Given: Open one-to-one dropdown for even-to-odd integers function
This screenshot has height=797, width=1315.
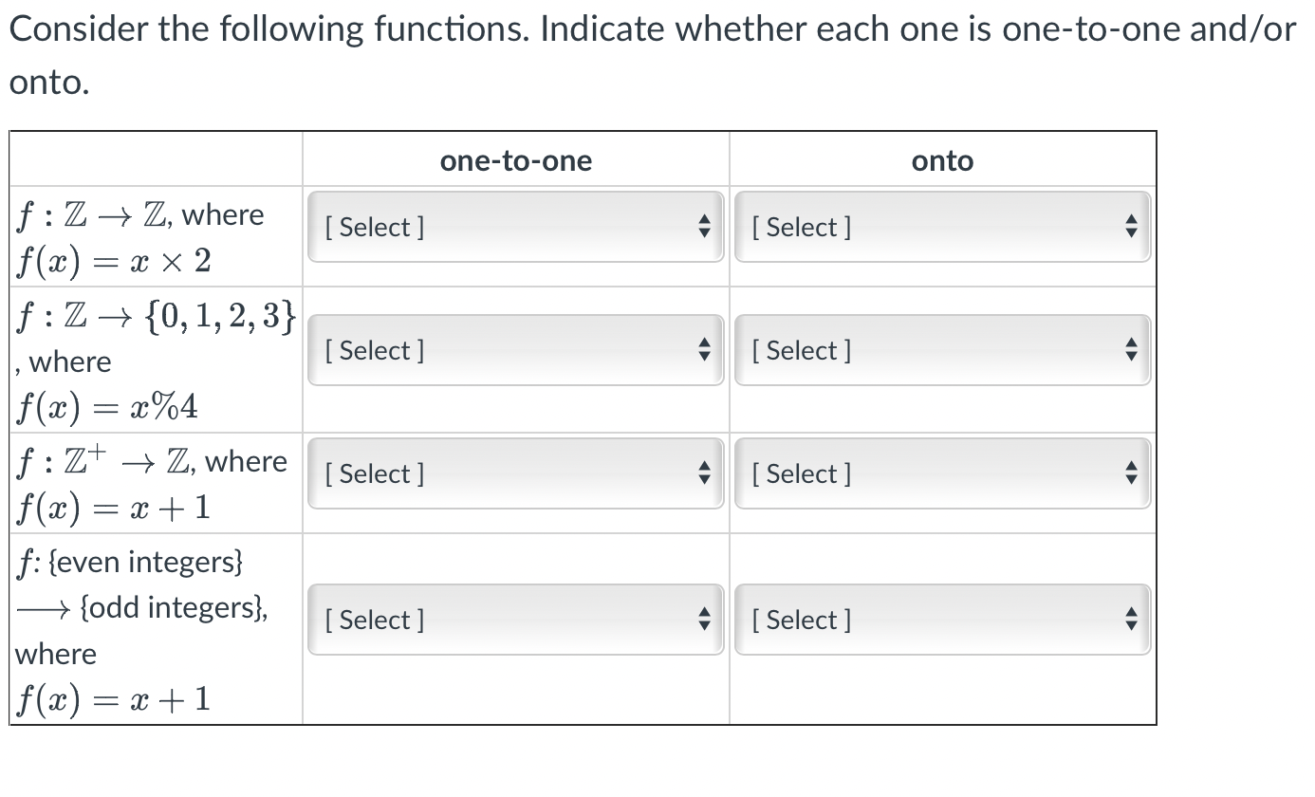Looking at the screenshot, I should click(515, 620).
